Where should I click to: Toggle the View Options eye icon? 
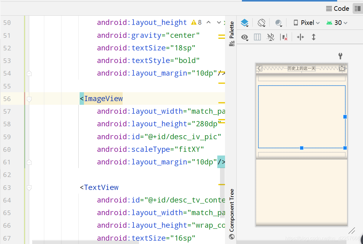tap(245, 37)
